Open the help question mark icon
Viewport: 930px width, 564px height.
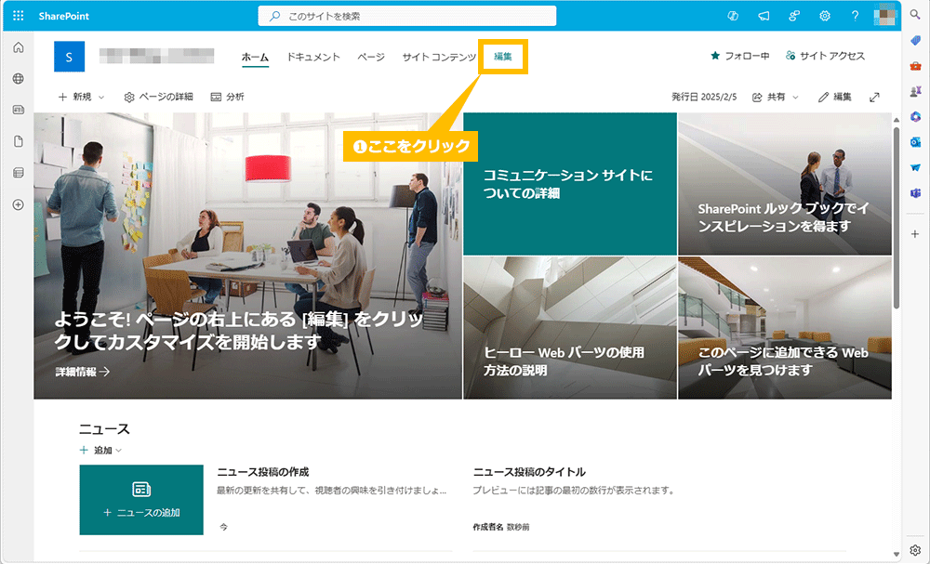(855, 16)
